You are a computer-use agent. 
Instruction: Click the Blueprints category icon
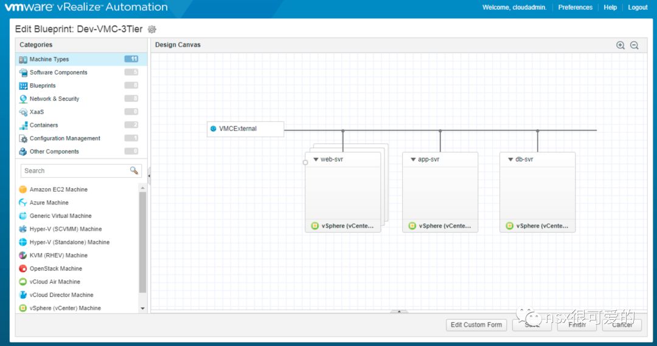coord(23,86)
